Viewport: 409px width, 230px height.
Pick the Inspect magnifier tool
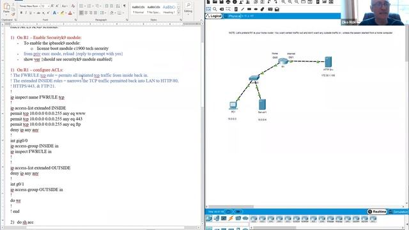coord(215,9)
